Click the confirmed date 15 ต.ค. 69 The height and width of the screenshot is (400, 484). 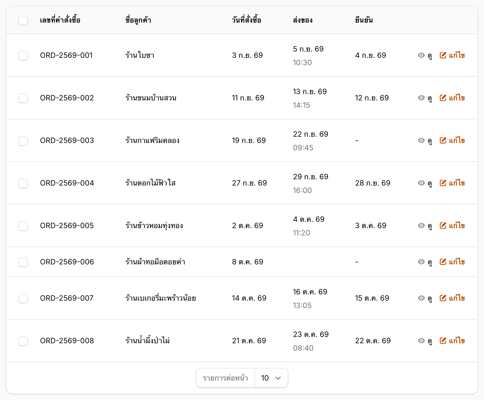coord(372,298)
